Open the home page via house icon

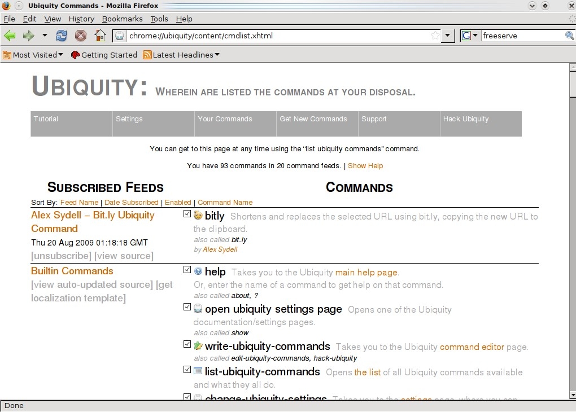tap(100, 36)
